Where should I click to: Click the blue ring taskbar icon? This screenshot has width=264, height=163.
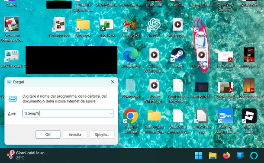(254, 156)
